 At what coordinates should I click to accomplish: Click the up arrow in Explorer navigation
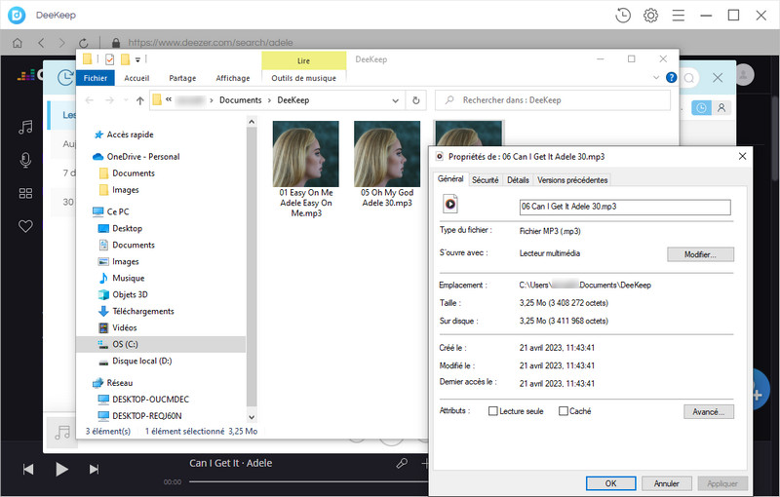click(x=140, y=100)
